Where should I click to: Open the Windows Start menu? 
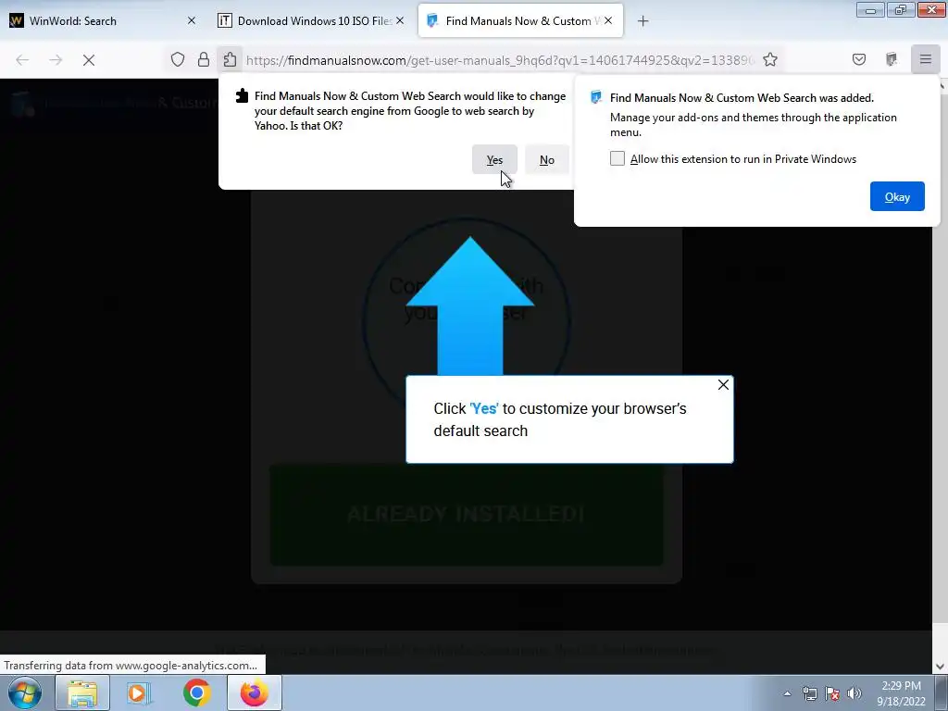tap(25, 692)
